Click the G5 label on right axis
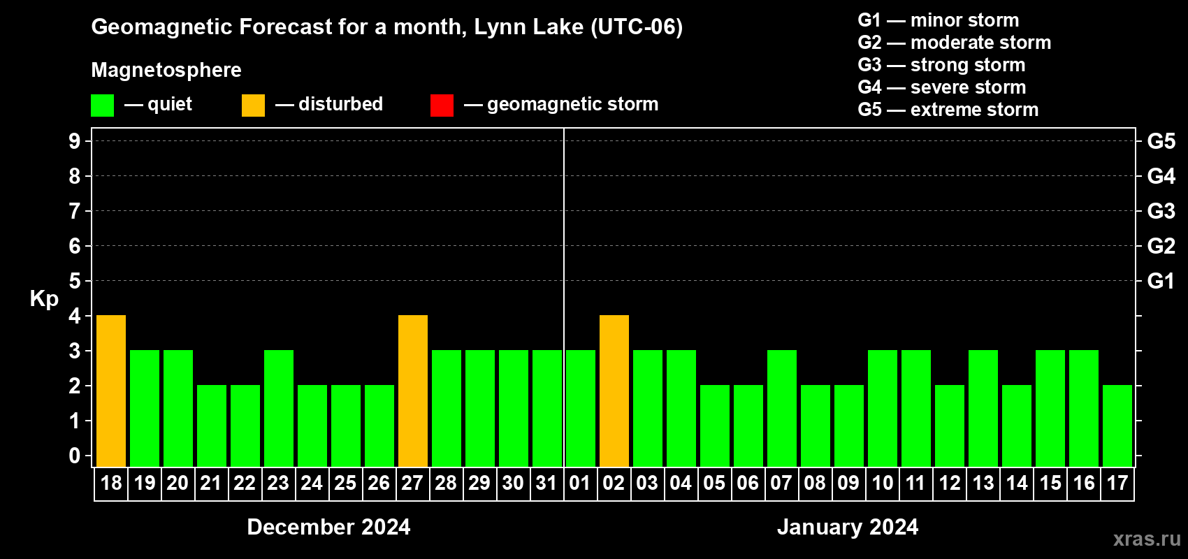The height and width of the screenshot is (559, 1188). (x=1161, y=141)
